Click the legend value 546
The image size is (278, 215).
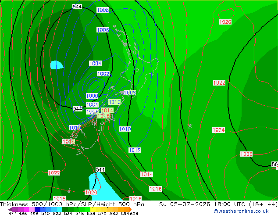(80, 213)
